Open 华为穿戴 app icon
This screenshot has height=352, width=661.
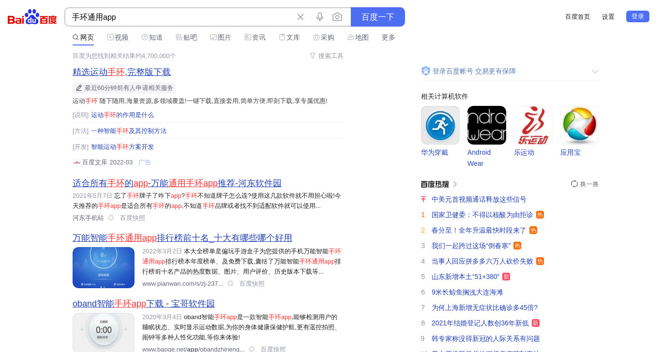(440, 125)
